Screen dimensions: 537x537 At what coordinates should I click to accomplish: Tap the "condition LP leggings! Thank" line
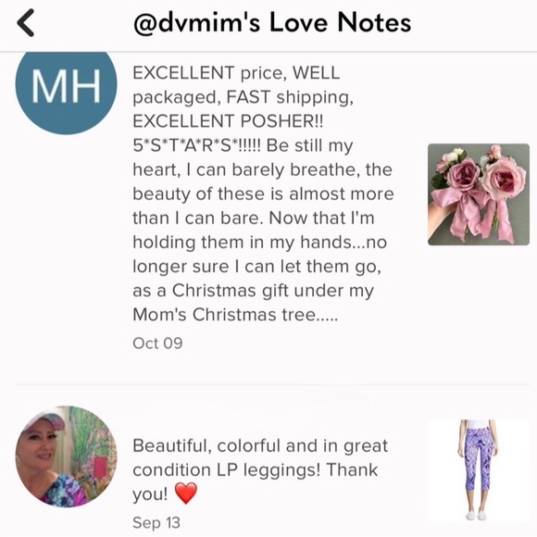(x=256, y=470)
